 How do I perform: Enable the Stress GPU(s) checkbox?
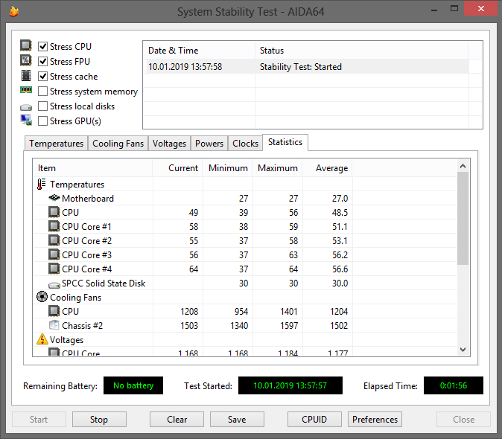[42, 121]
